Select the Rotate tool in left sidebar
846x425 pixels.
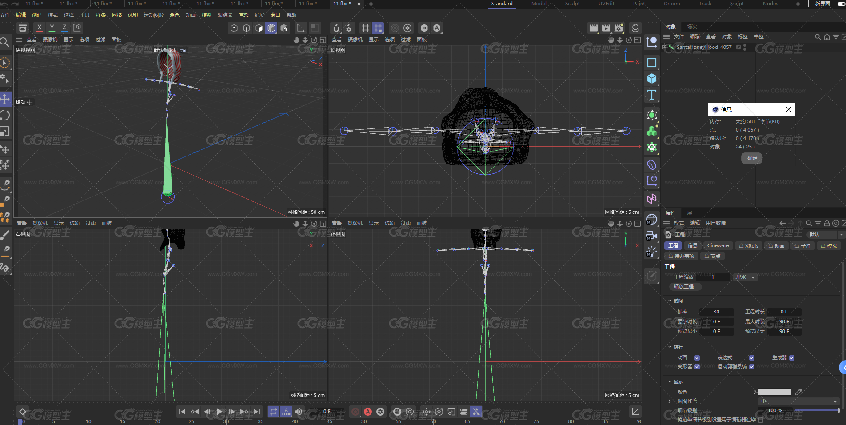5,115
